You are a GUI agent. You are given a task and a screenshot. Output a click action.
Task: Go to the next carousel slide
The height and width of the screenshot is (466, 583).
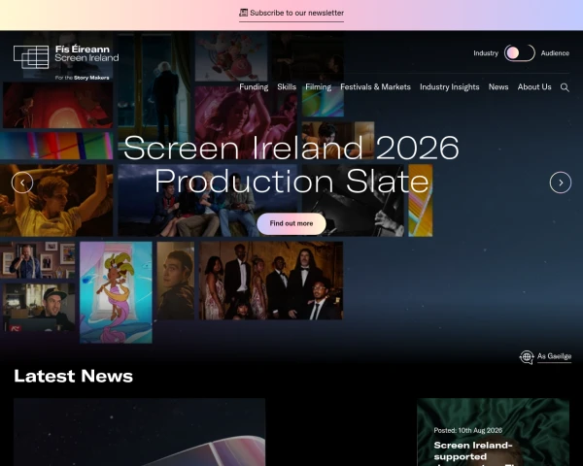pyautogui.click(x=561, y=183)
